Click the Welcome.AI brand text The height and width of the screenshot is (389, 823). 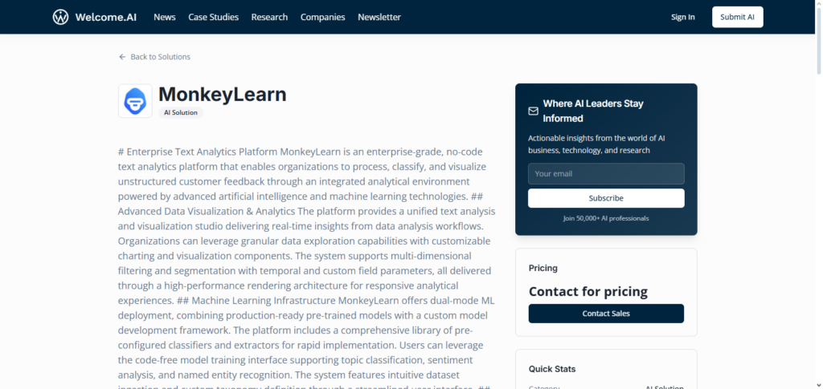[106, 17]
